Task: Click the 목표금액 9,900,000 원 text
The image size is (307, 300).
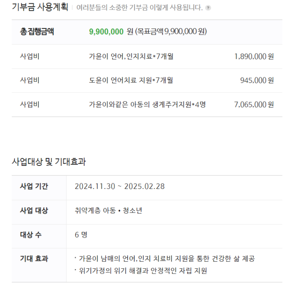Action: pyautogui.click(x=171, y=31)
